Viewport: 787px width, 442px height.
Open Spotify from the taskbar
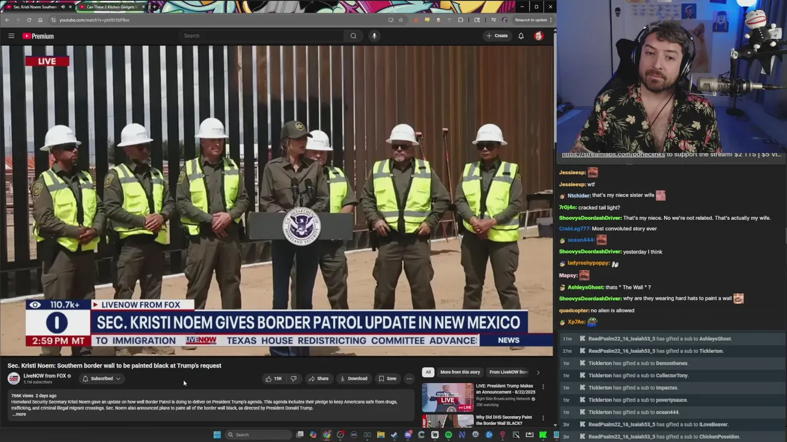(x=448, y=435)
